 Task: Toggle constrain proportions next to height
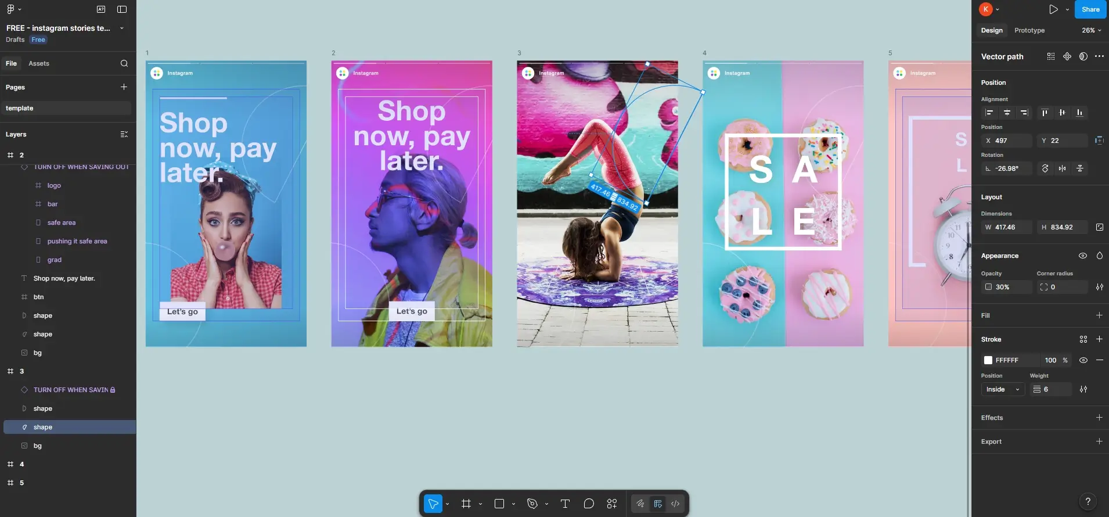tap(1100, 227)
